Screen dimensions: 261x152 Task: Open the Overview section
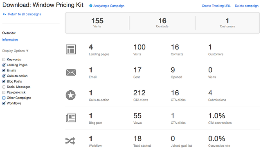tap(9, 33)
